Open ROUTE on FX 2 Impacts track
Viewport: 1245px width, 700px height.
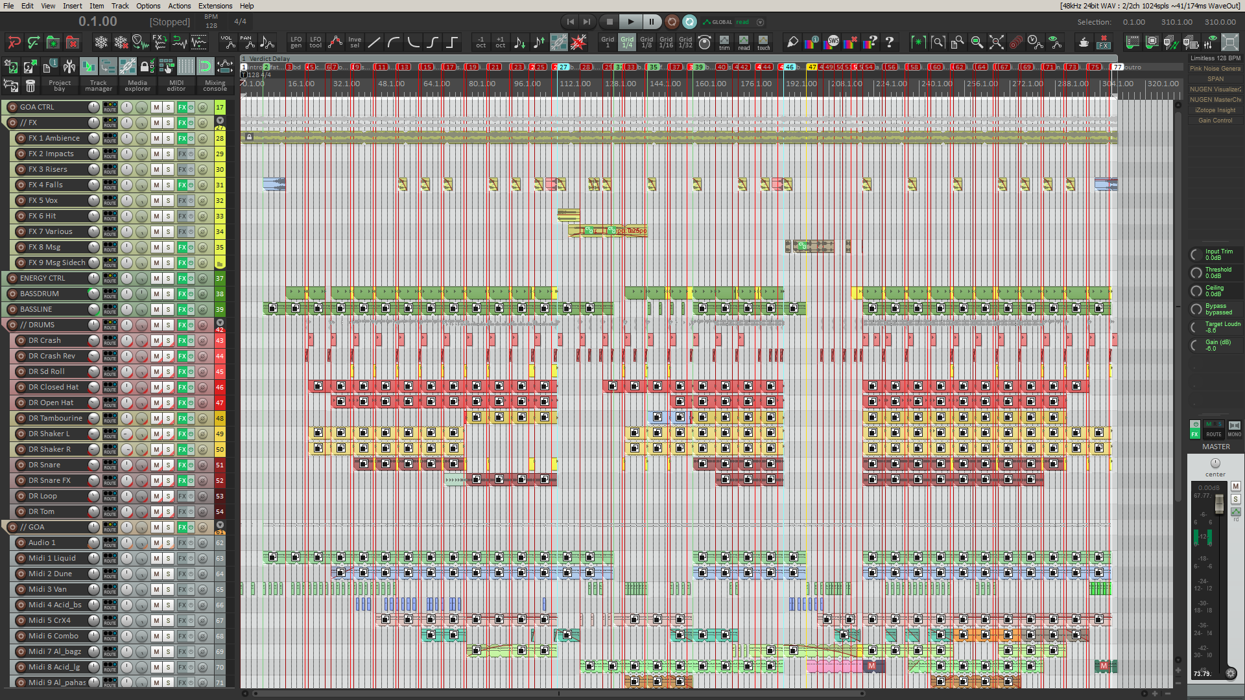click(x=110, y=154)
